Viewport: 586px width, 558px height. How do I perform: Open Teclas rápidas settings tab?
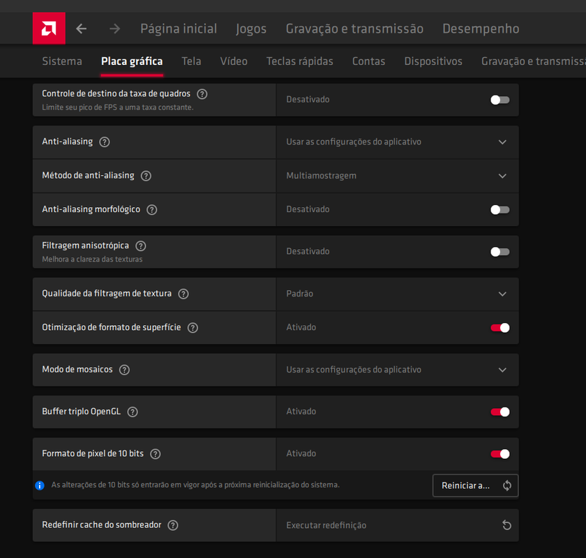pyautogui.click(x=300, y=61)
